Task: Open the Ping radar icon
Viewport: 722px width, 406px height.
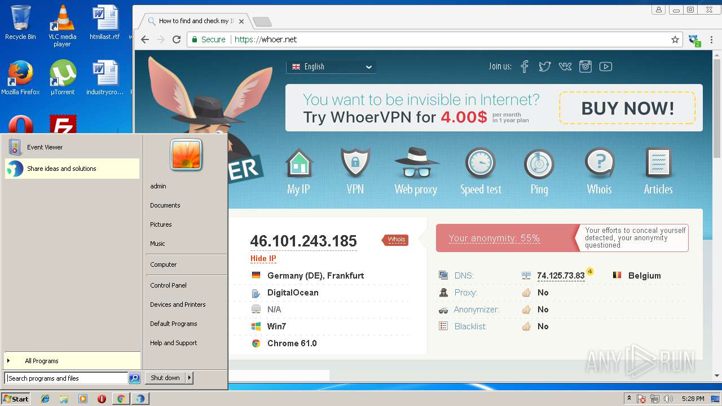Action: (539, 164)
